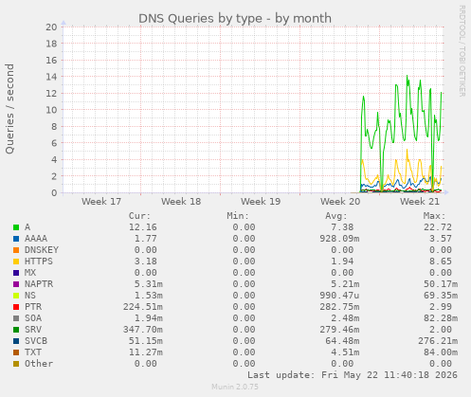The image size is (471, 397).
Task: Click the graph title 'DNS Queries by type - by month'
Action: 235,18
